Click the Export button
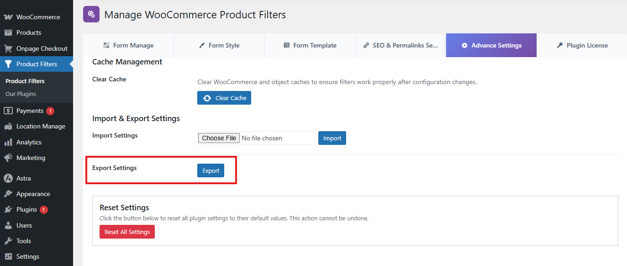The image size is (627, 266). (211, 170)
